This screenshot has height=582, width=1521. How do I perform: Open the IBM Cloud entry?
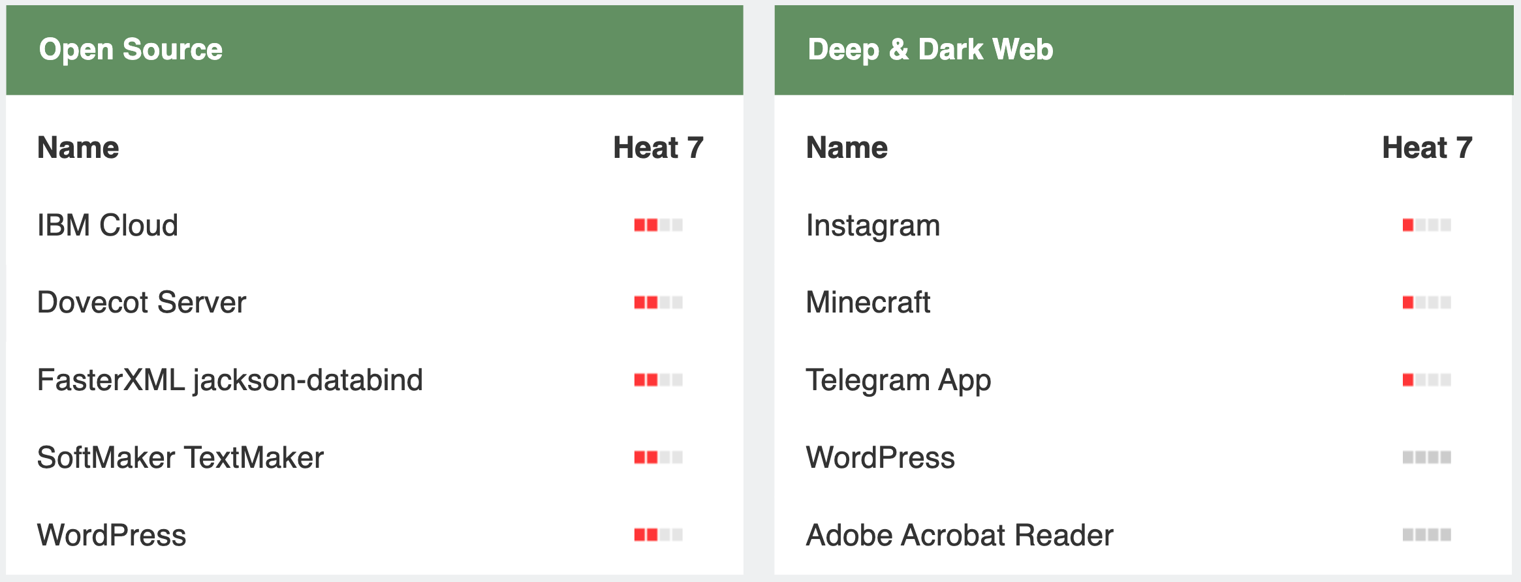tap(108, 225)
